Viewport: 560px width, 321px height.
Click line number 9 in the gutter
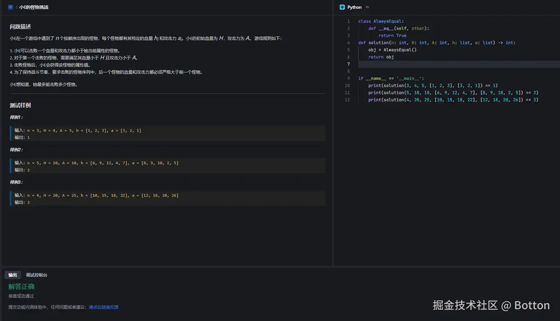point(348,79)
